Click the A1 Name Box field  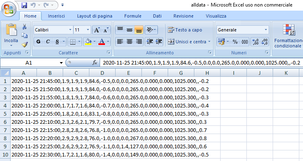click(29, 63)
